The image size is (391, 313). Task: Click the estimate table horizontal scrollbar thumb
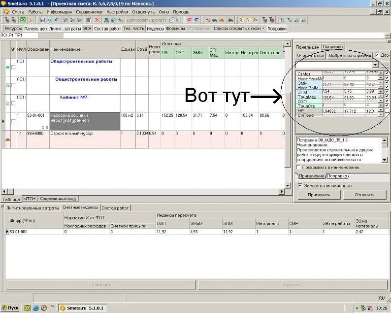point(11,191)
